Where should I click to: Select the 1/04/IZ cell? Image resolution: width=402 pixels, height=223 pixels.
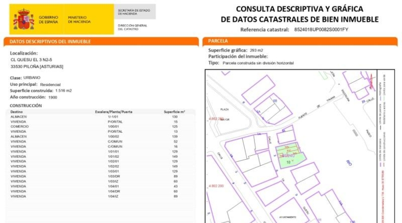click(113, 197)
